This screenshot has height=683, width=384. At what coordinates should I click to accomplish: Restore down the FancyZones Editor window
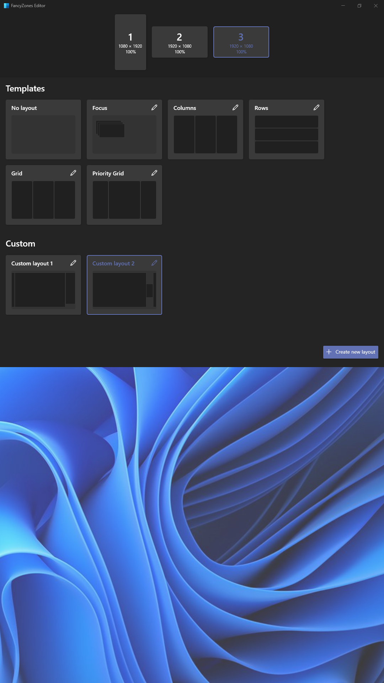359,6
